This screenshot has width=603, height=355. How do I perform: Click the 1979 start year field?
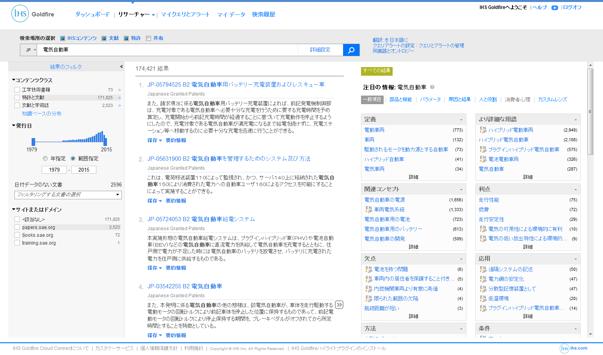coord(55,170)
